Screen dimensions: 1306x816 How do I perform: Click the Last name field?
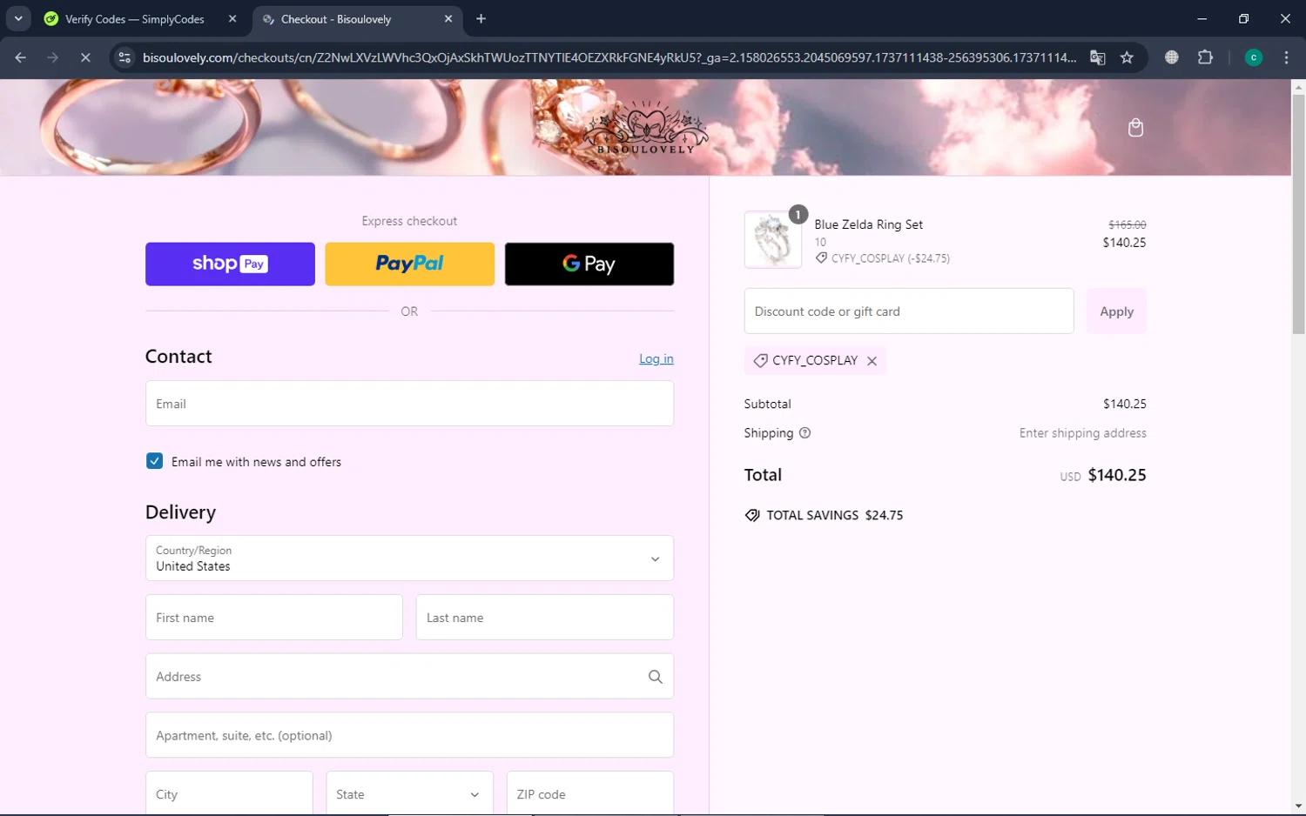(x=545, y=618)
